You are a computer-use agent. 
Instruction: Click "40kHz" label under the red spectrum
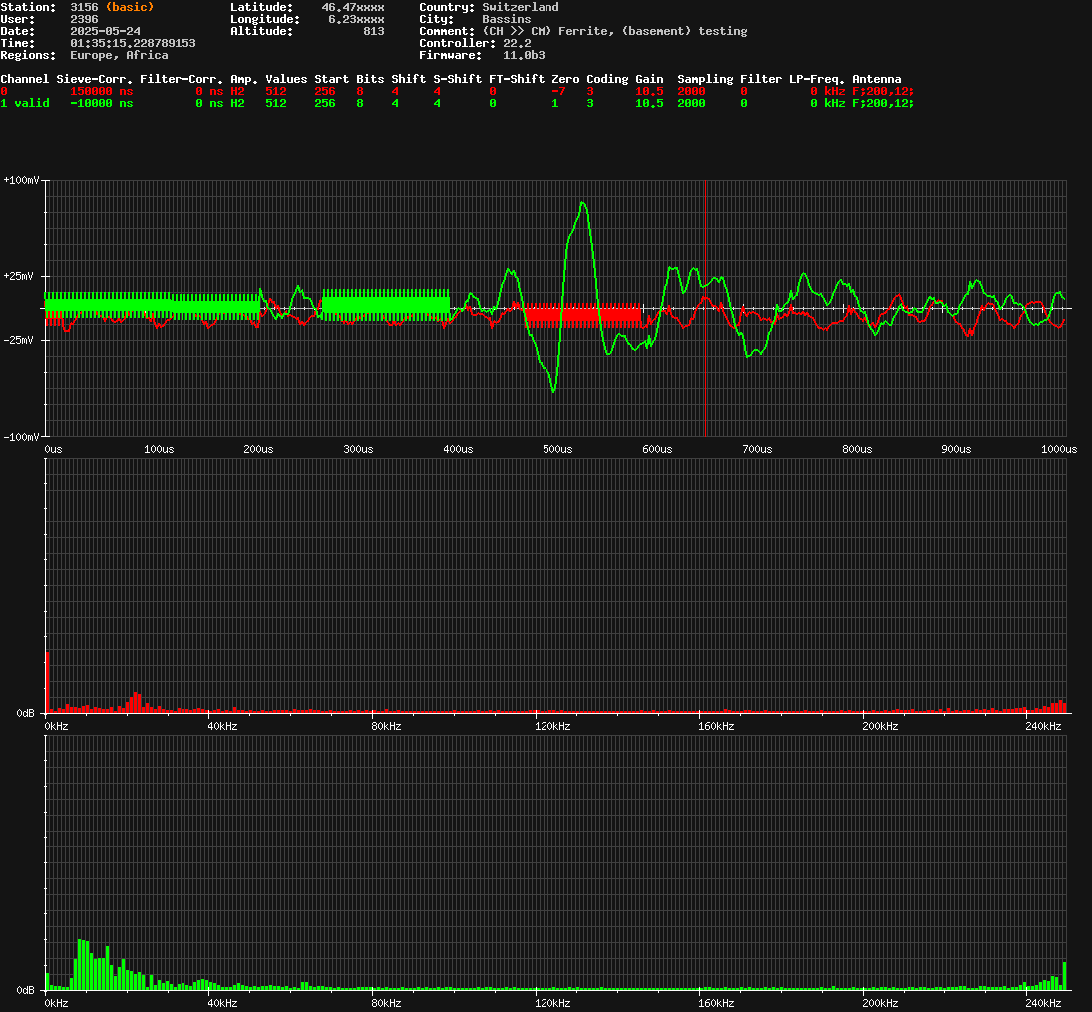(222, 727)
